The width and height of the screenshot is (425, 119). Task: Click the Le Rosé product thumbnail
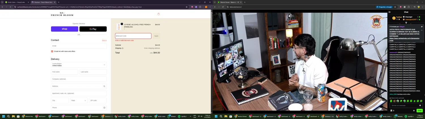119,27
